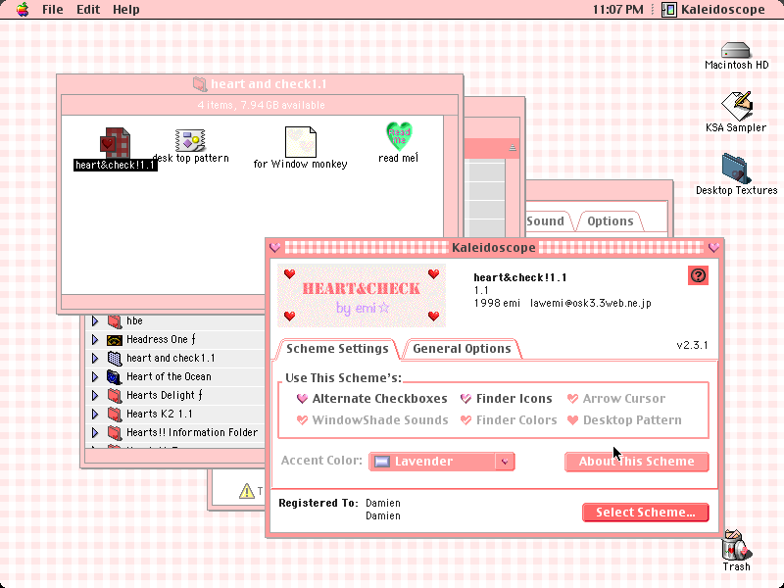Click the list icon beside heart and check1.1

point(115,359)
